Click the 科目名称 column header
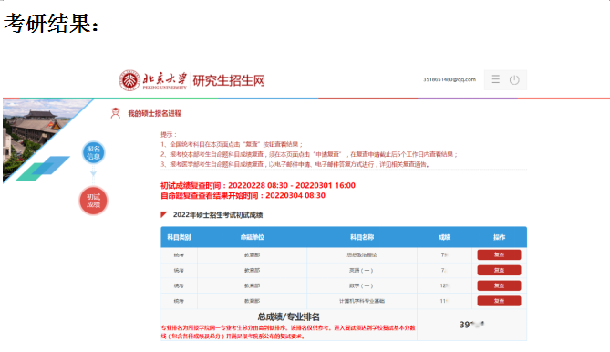 [362, 237]
